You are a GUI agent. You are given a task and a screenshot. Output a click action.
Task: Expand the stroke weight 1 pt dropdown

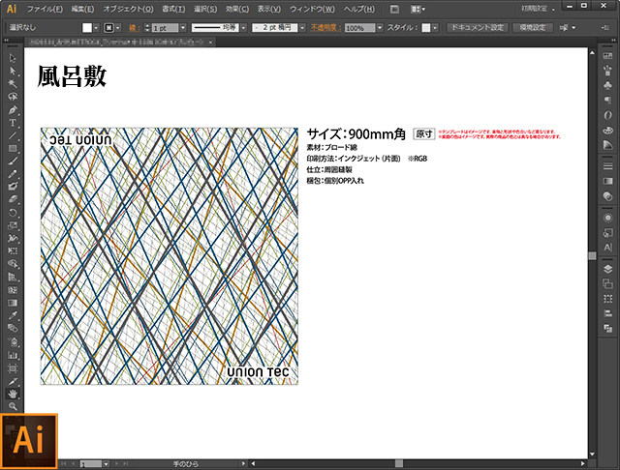pyautogui.click(x=183, y=28)
